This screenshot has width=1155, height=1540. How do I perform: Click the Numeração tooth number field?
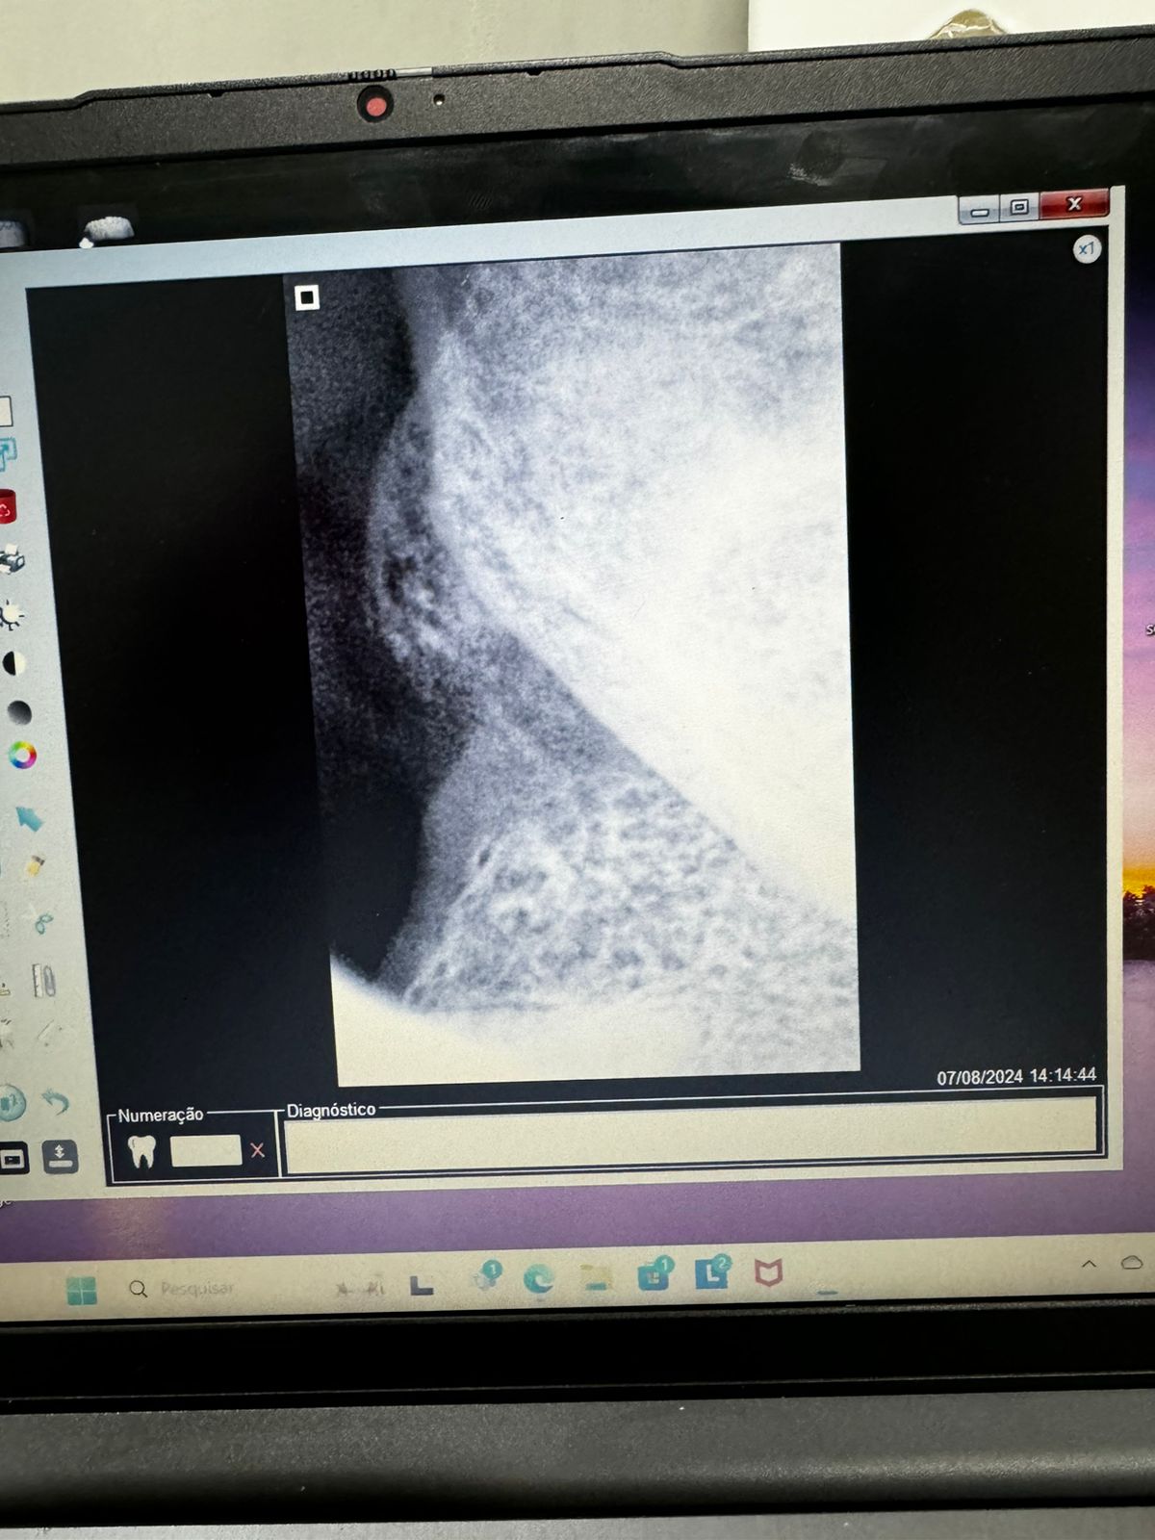[x=205, y=1150]
